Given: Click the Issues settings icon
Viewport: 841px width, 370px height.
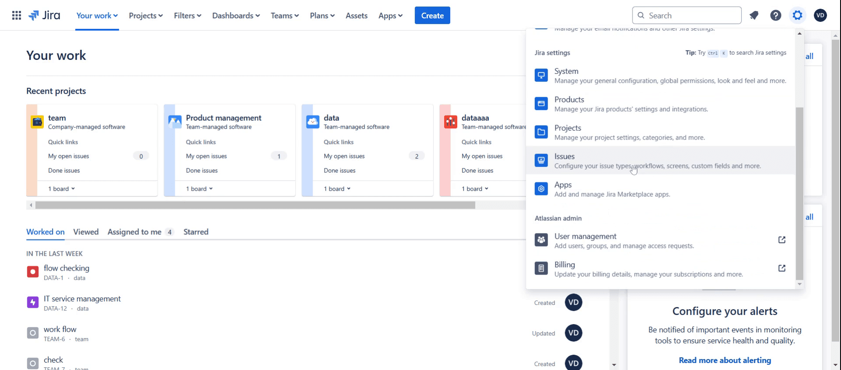Looking at the screenshot, I should pos(541,161).
